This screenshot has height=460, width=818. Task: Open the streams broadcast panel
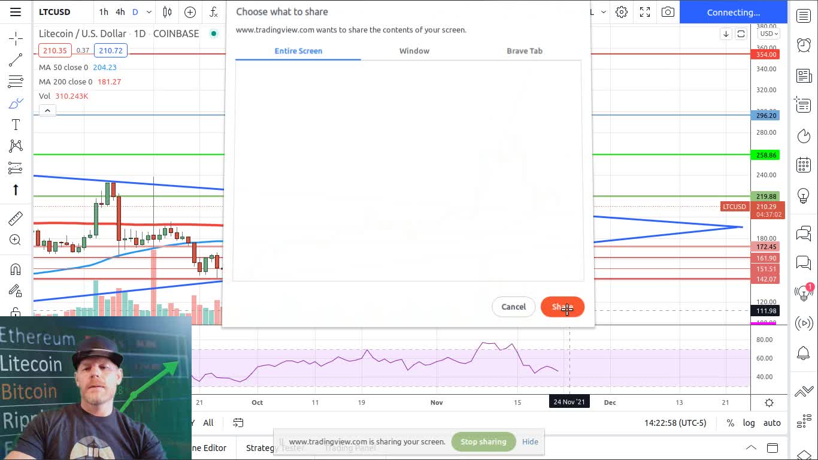point(804,323)
